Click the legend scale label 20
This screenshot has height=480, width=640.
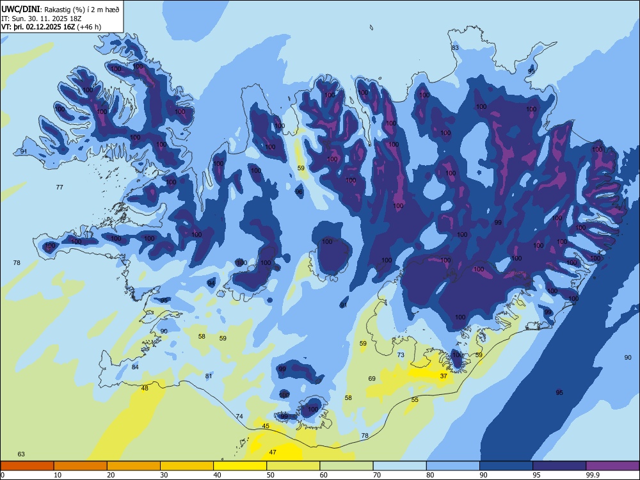coord(111,475)
